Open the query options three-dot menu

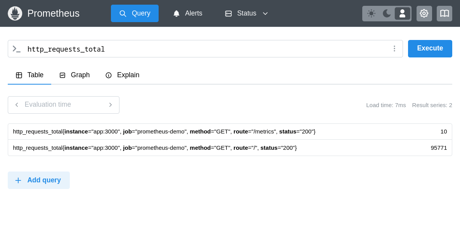coord(394,49)
